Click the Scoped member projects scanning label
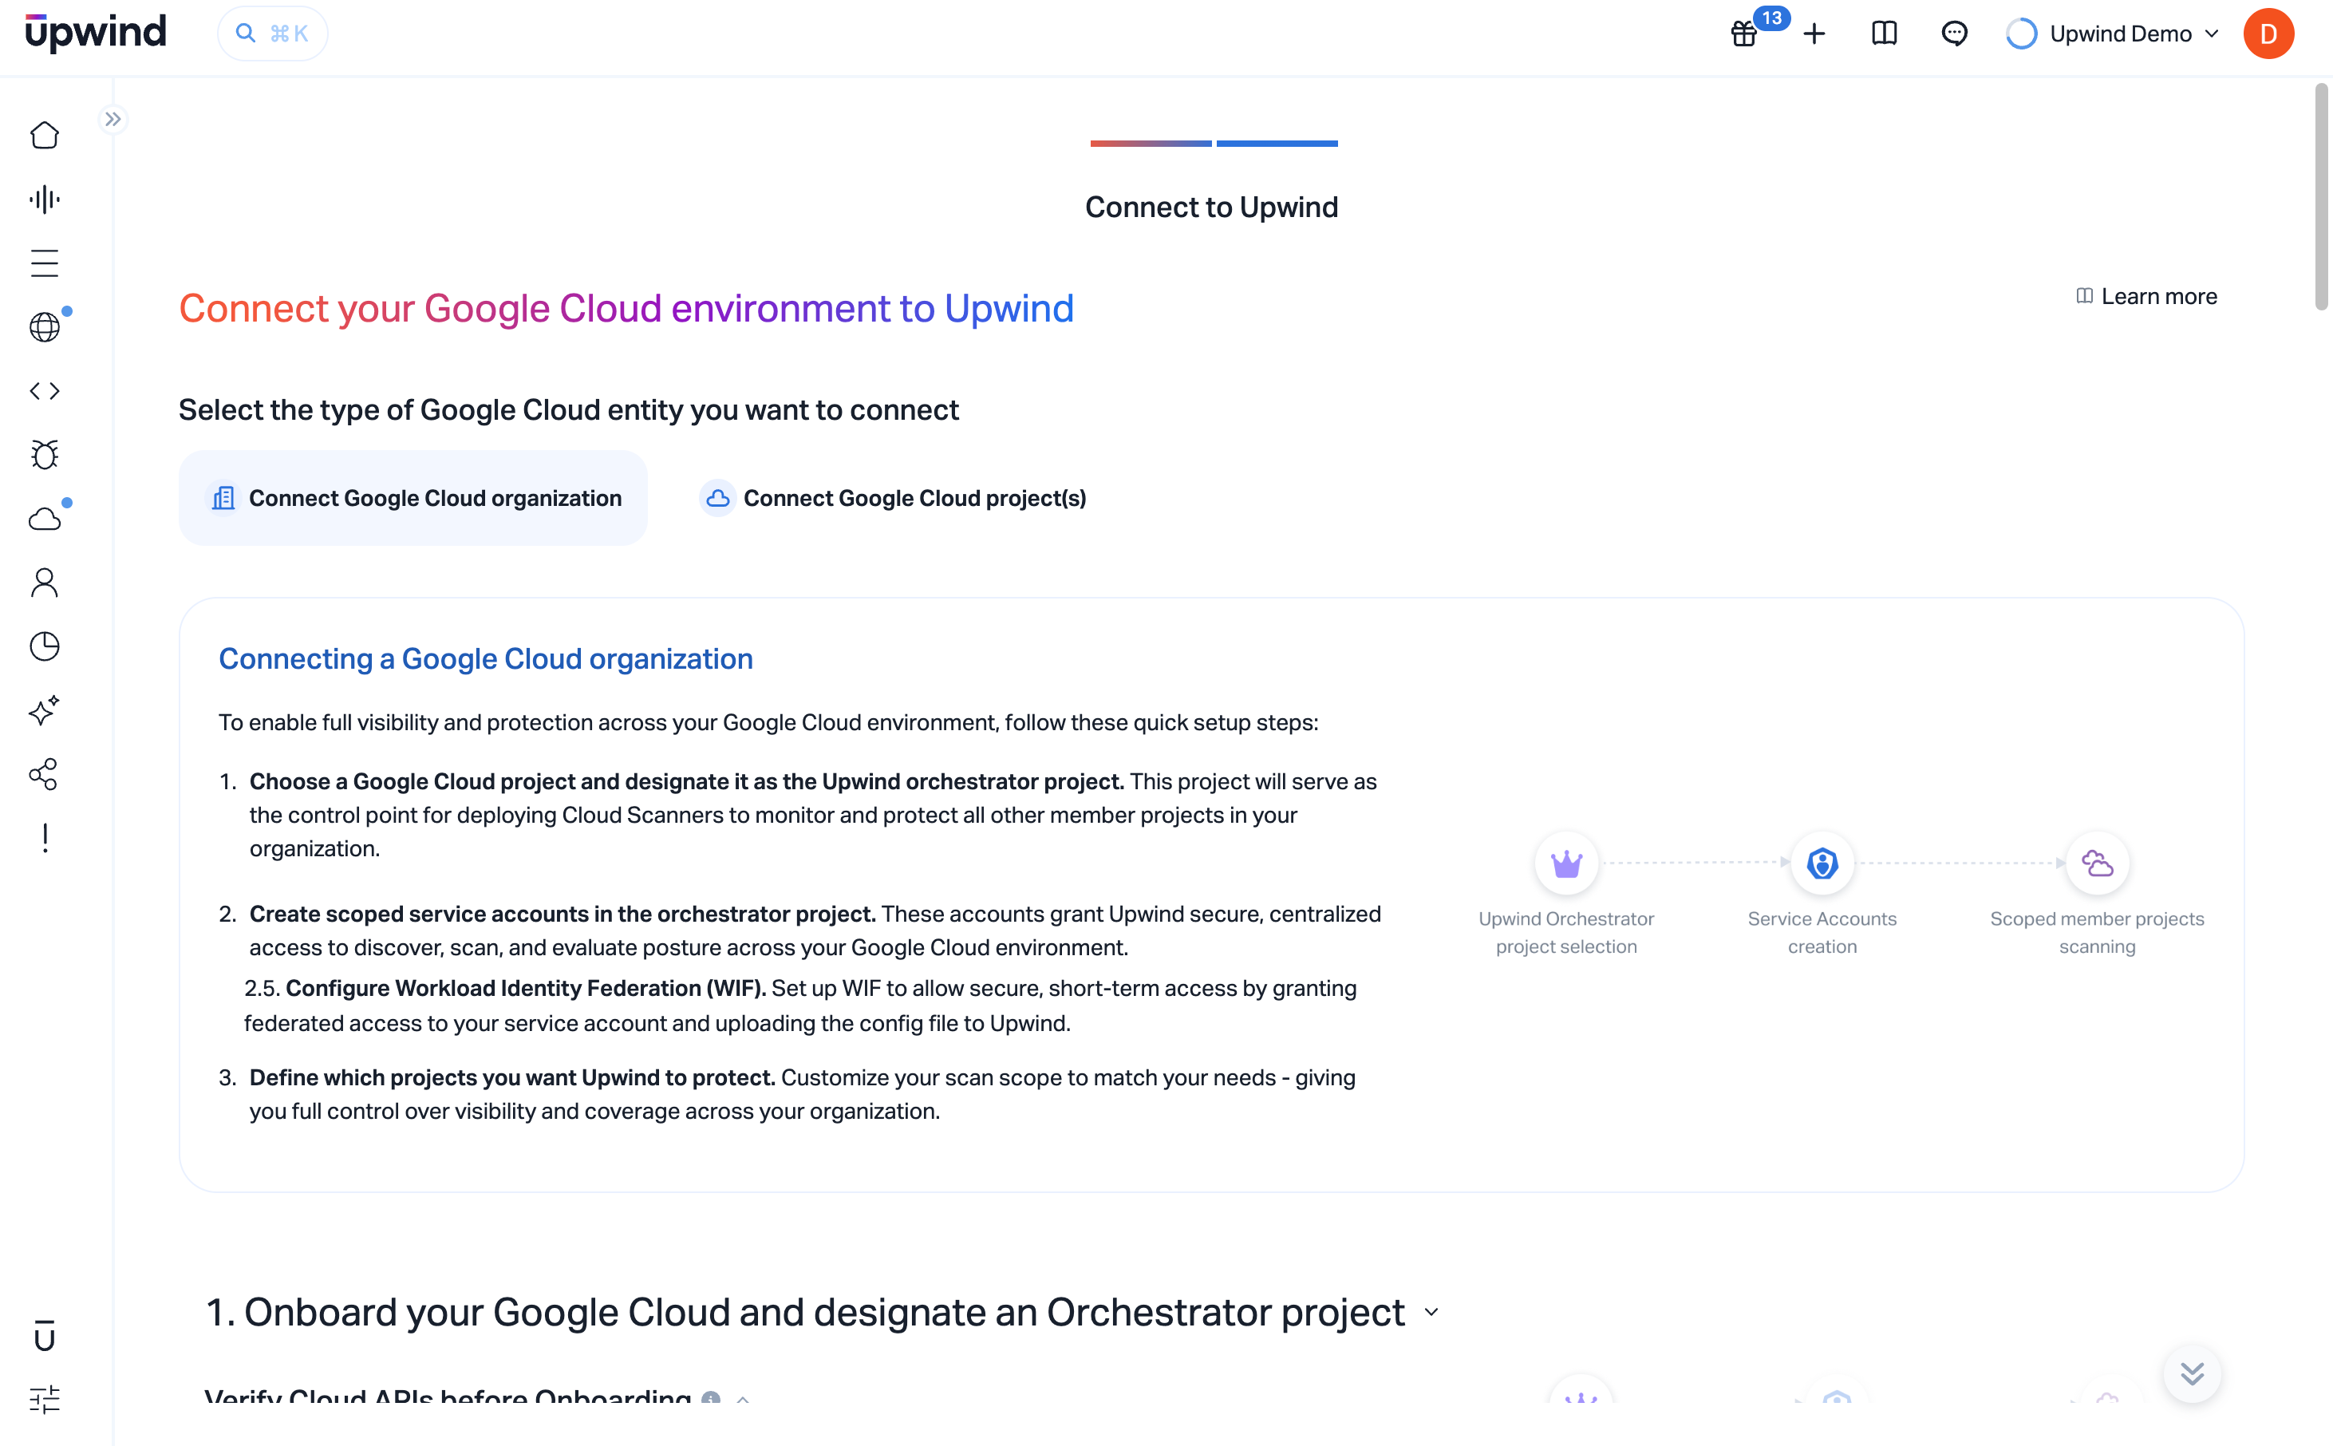Screen dimensions: 2333x1446 pos(2097,932)
